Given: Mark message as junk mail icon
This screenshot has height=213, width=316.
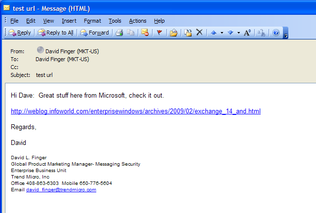Looking at the screenshot, I should click(x=145, y=33).
